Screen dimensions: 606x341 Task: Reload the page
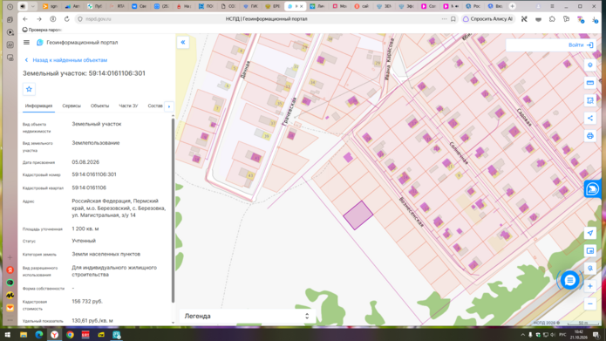pos(67,19)
